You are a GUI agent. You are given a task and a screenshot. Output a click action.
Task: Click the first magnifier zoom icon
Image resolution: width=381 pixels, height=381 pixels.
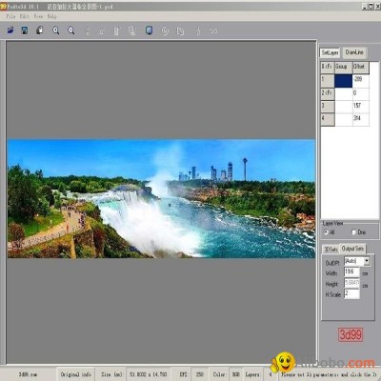56,30
